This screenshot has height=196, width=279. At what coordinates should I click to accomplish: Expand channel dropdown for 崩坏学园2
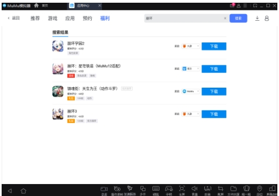[191, 46]
